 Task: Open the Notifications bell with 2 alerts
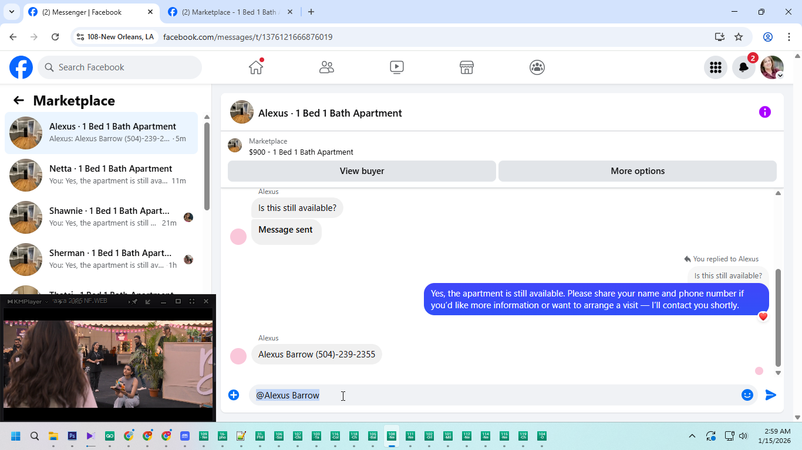click(743, 67)
